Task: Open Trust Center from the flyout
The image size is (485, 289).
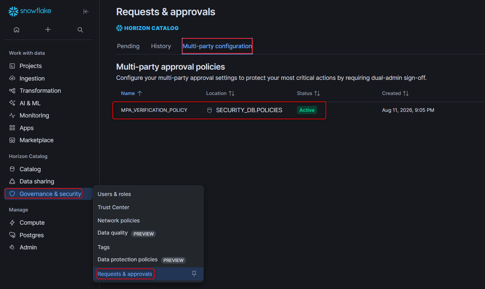Action: click(x=113, y=208)
